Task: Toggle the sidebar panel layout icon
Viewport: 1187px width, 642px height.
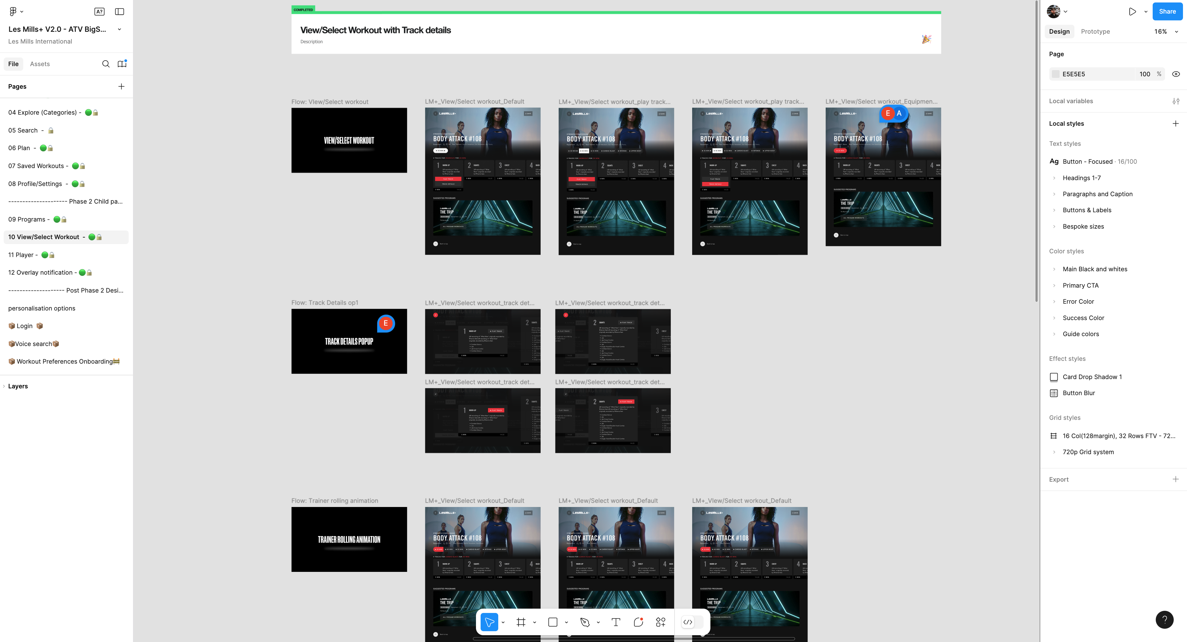Action: point(119,11)
